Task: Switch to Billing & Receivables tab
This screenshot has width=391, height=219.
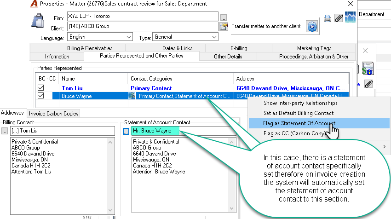Action: [90, 48]
